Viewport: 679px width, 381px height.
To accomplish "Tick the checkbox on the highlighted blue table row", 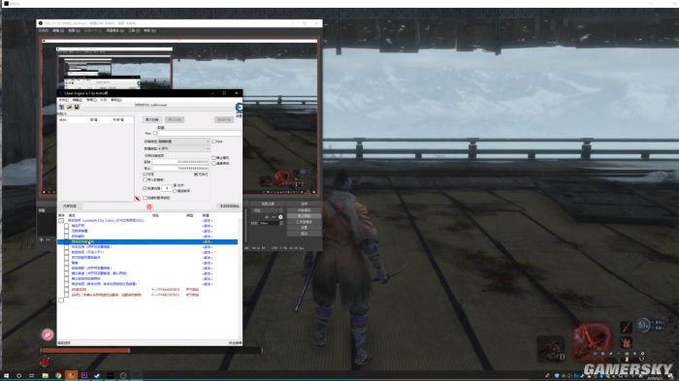I will click(66, 241).
